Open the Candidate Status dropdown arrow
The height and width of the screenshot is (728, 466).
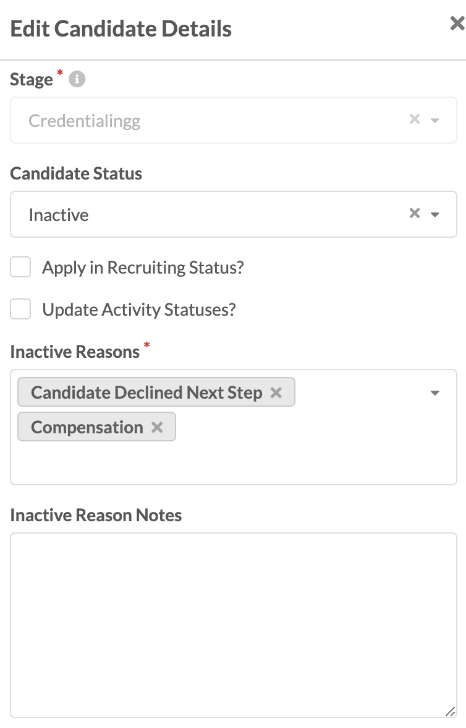pos(435,214)
